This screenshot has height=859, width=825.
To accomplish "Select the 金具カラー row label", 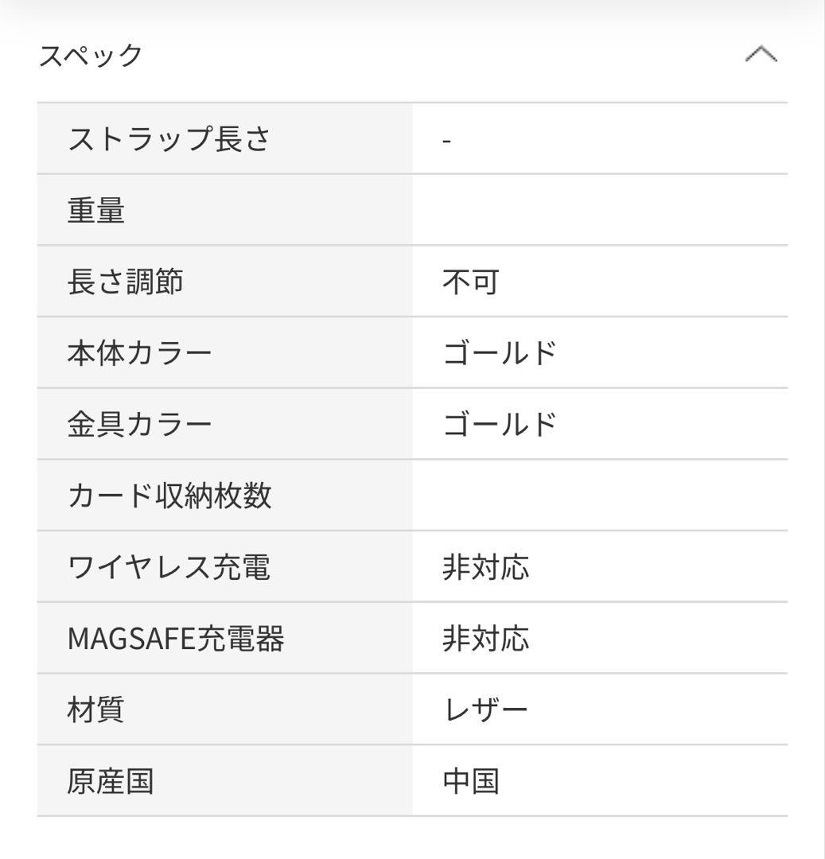I will tap(138, 423).
